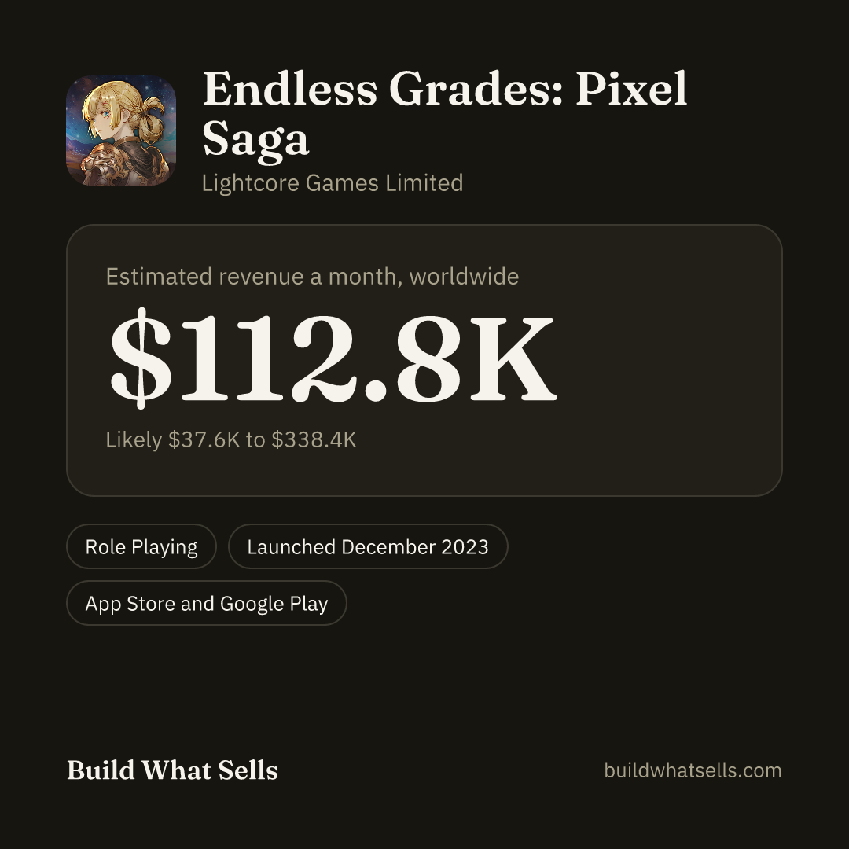Click the Launched December 2023 tag
Screen dimensions: 849x849
(x=368, y=546)
